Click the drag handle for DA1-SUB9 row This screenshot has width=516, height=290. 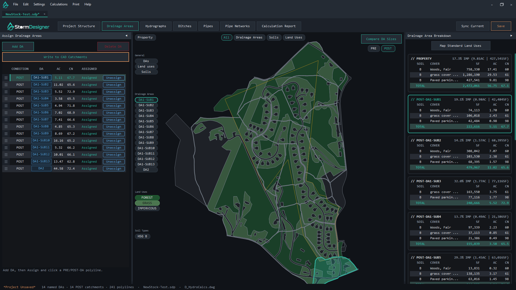[6, 134]
